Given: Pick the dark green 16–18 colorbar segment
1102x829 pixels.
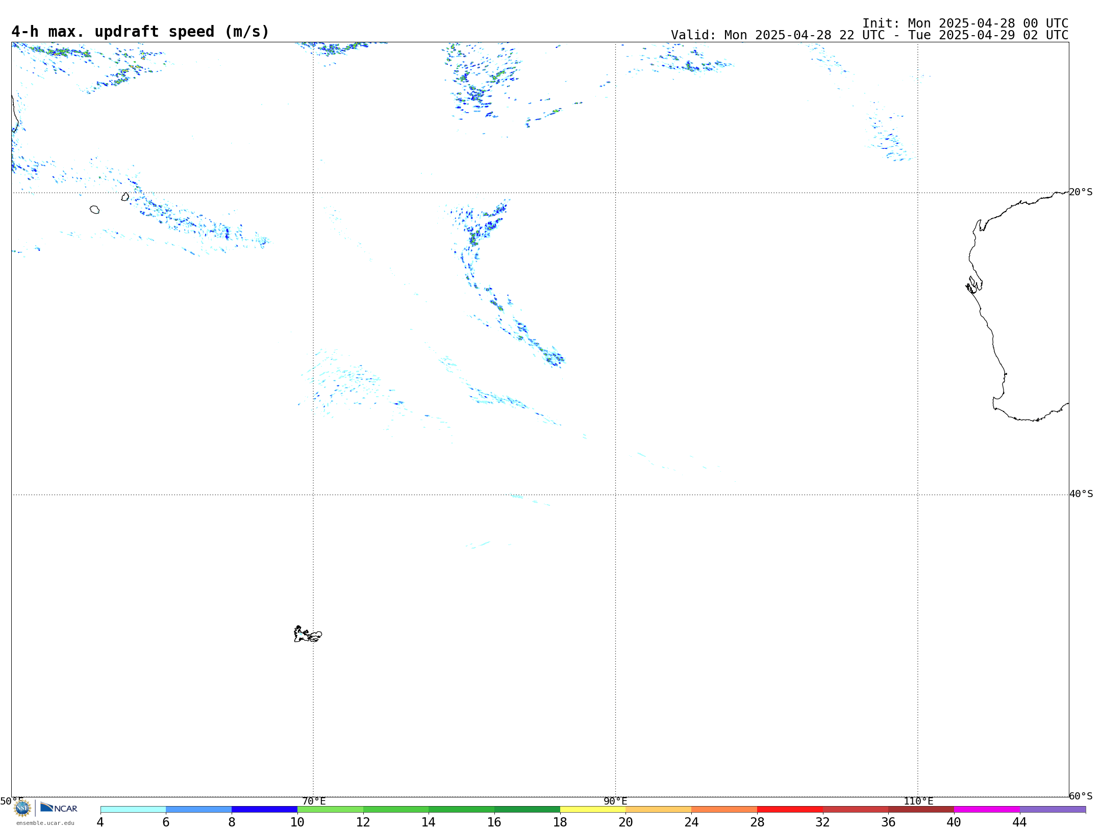Looking at the screenshot, I should pyautogui.click(x=527, y=809).
